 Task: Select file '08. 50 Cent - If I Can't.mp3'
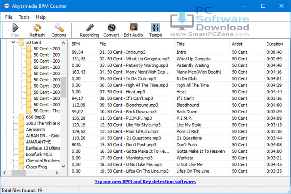(126, 98)
